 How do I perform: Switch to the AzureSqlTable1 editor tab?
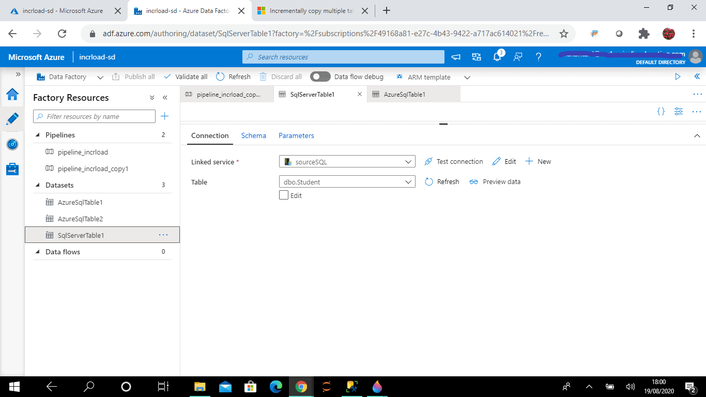pos(405,95)
